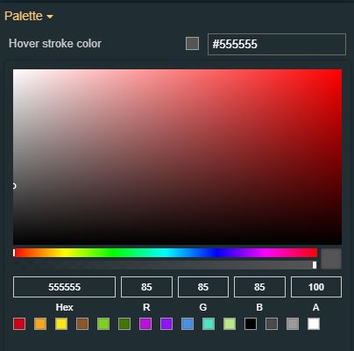The height and width of the screenshot is (351, 354).
Task: Select the blue preset color swatch
Action: coord(188,324)
